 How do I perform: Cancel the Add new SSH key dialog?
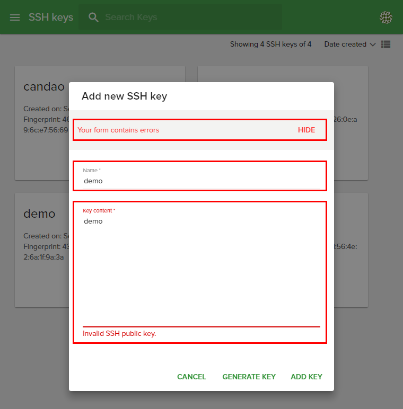pyautogui.click(x=191, y=377)
